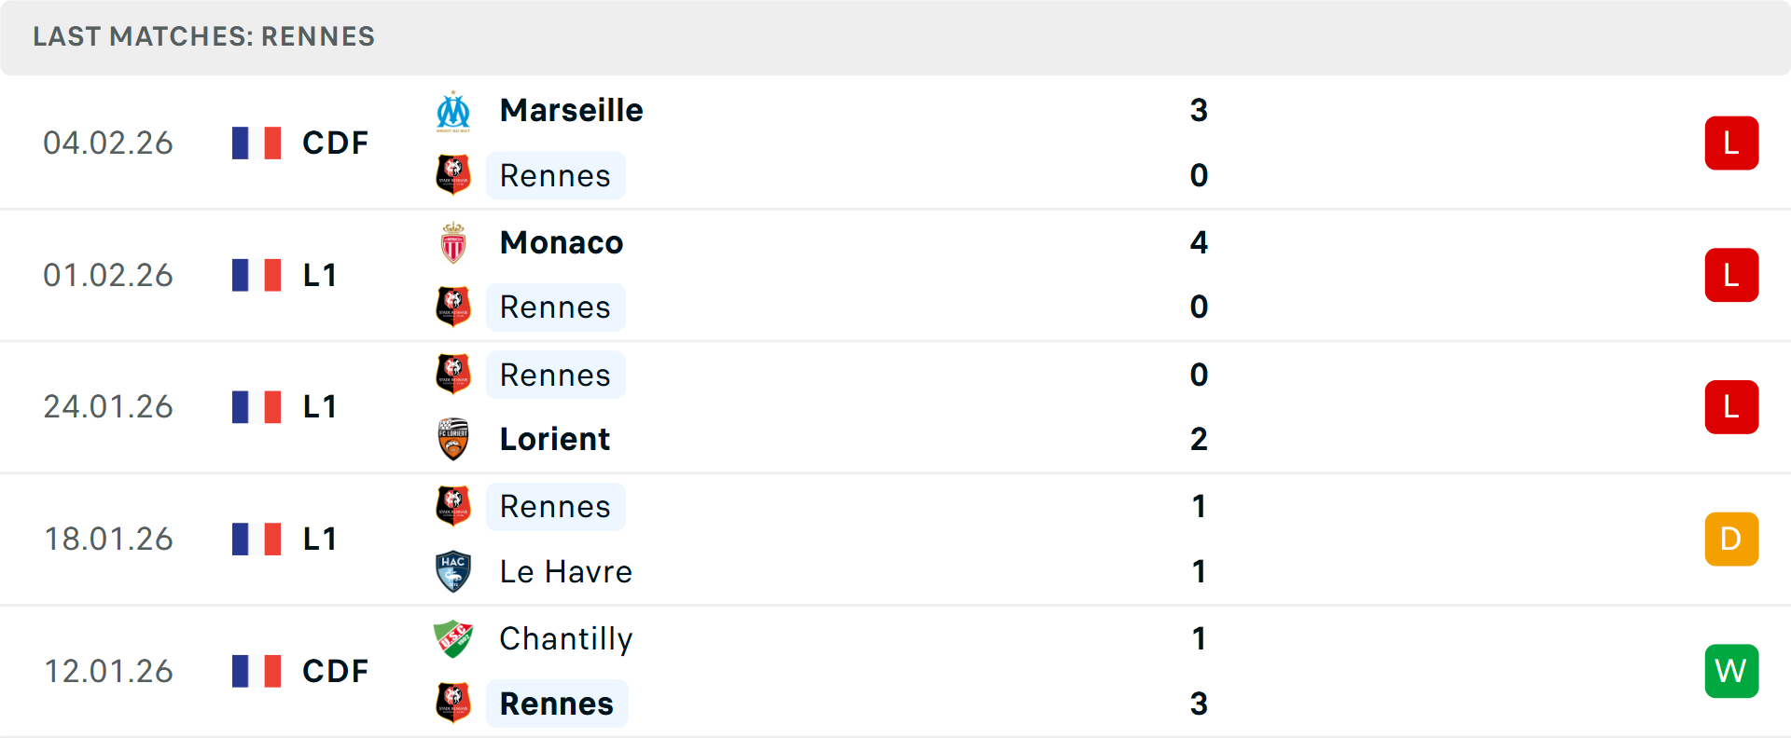Click the Lorient club crest icon

pyautogui.click(x=453, y=439)
